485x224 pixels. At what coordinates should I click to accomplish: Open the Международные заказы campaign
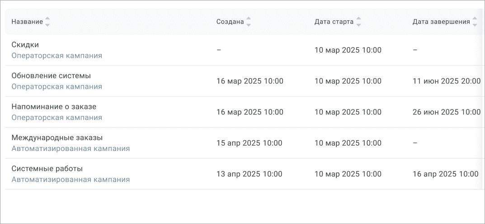point(57,138)
